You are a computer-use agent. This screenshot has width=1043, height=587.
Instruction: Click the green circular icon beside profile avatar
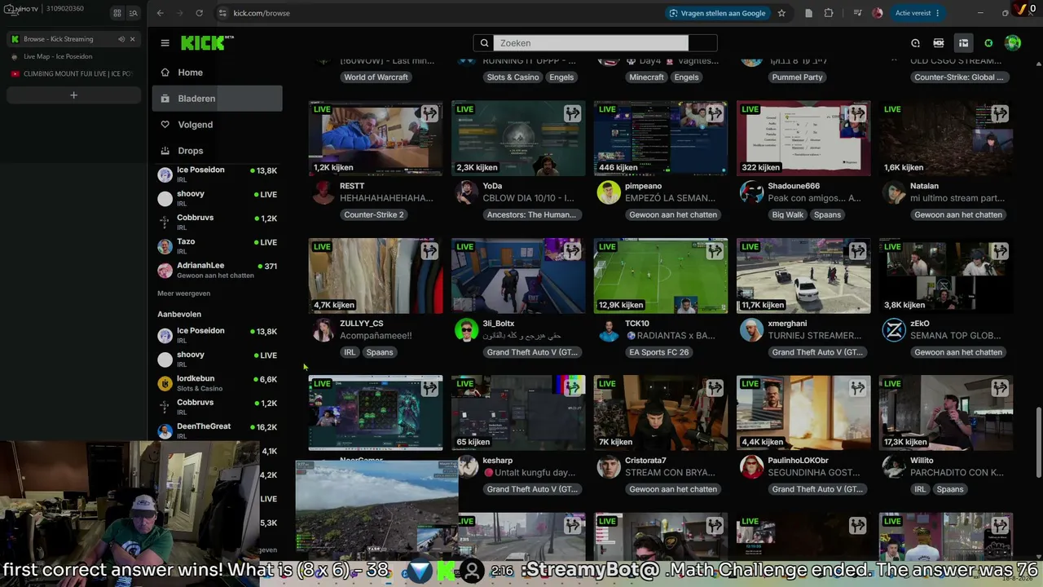tap(988, 43)
